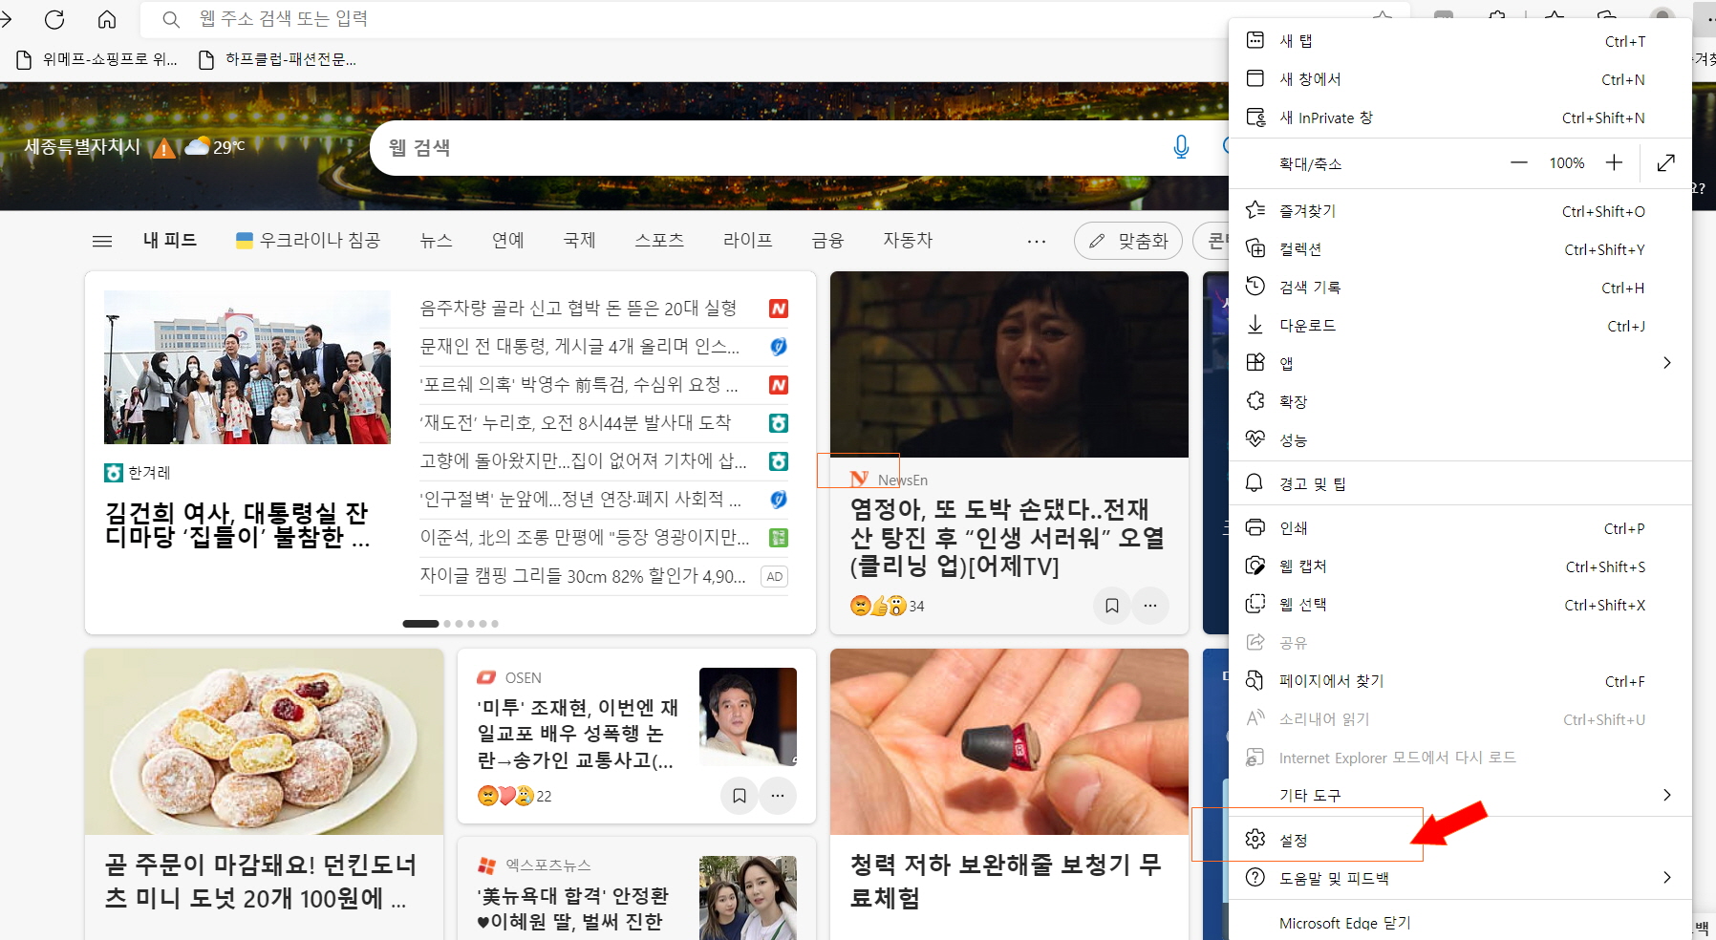
Task: Open more options on NewsEn article card
Action: [1150, 606]
